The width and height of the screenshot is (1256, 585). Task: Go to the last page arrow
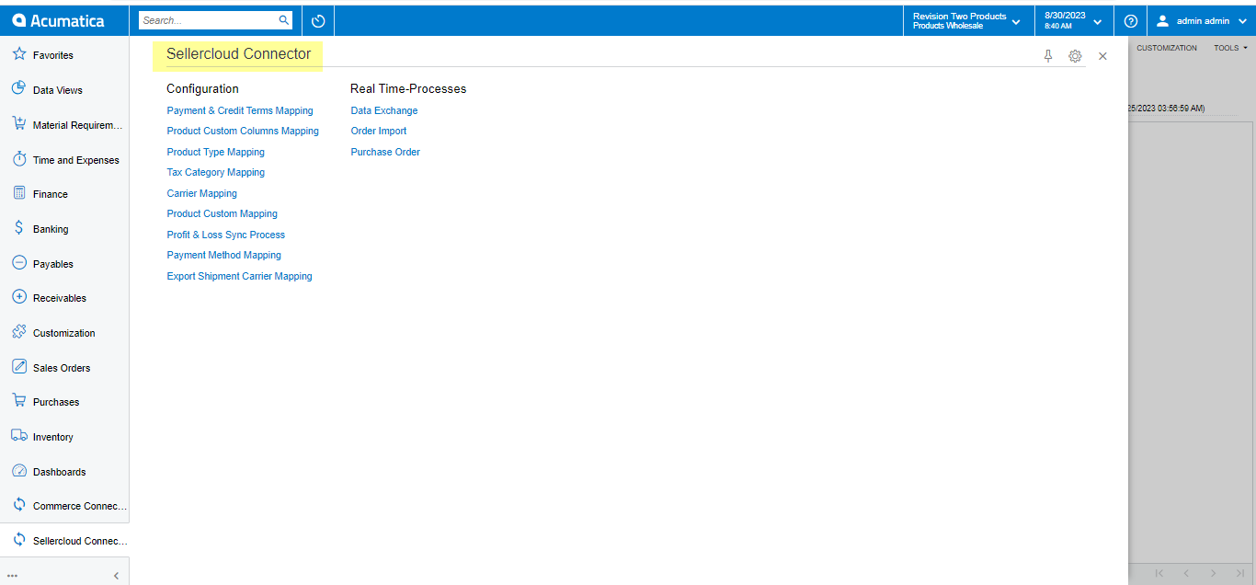tap(1240, 573)
